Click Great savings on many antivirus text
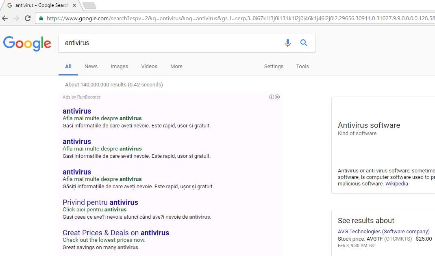 coord(101,247)
